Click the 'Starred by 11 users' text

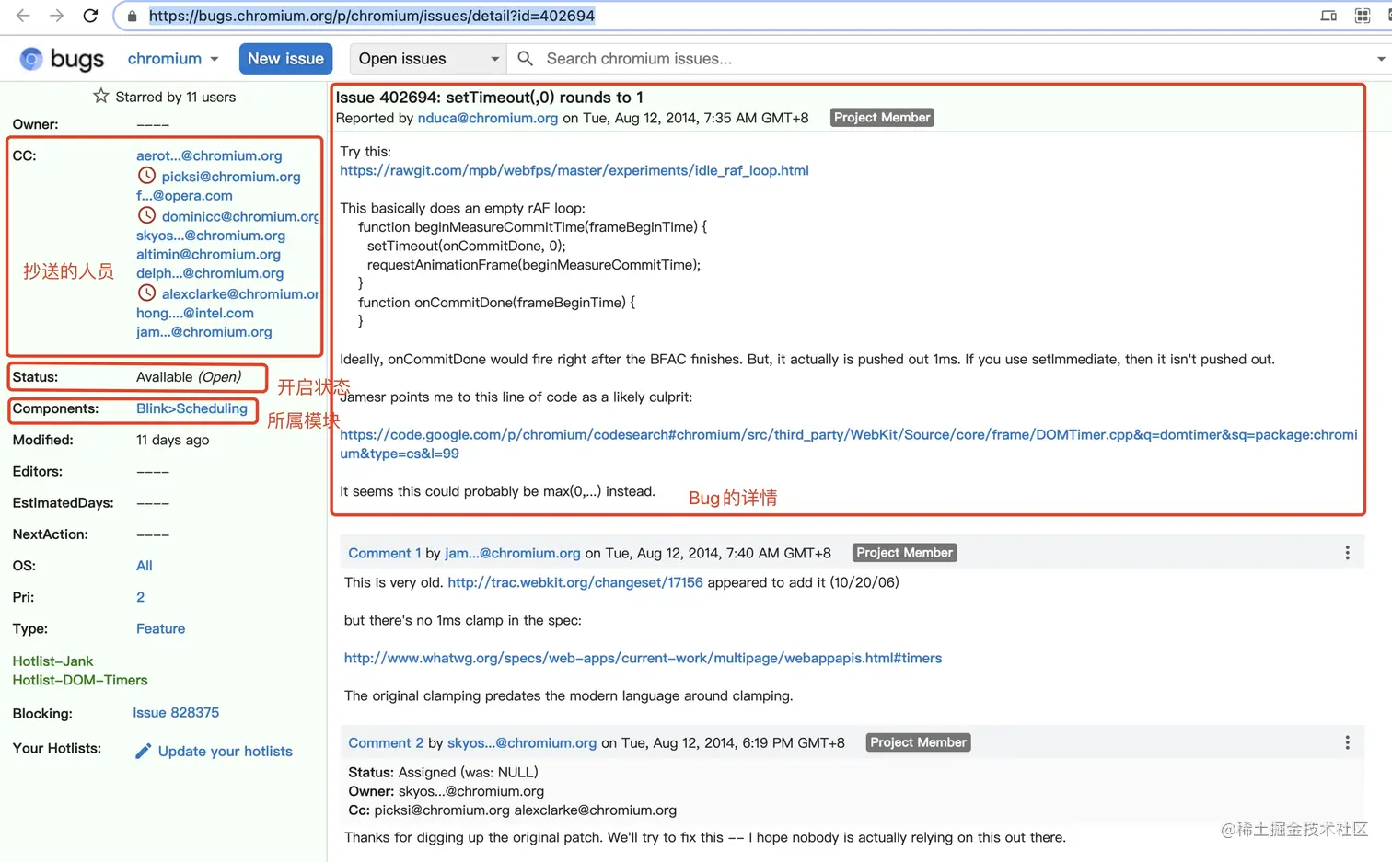[x=176, y=97]
